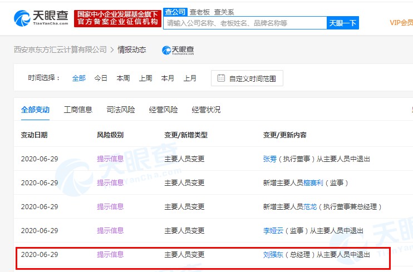
Task: Focus the company name search input
Action: [245, 23]
